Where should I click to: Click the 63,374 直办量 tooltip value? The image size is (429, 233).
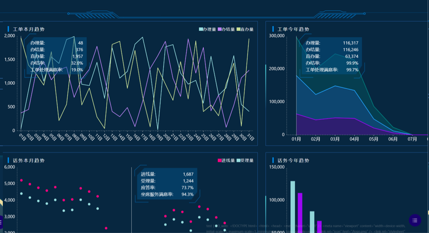click(351, 56)
